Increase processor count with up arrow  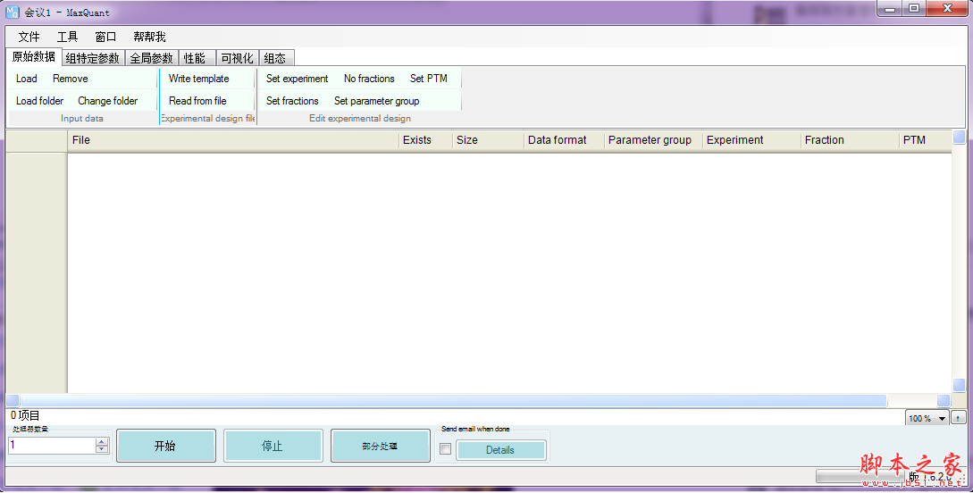(x=103, y=441)
